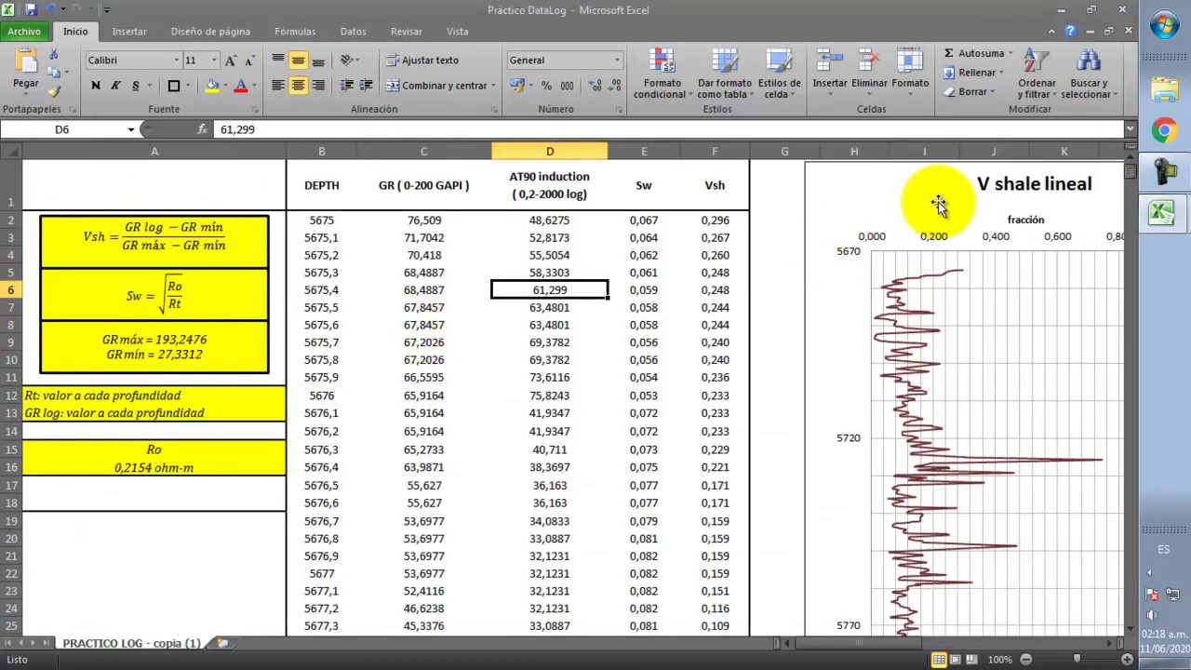Open the font size 11 dropdown
The height and width of the screenshot is (670, 1191).
(214, 60)
